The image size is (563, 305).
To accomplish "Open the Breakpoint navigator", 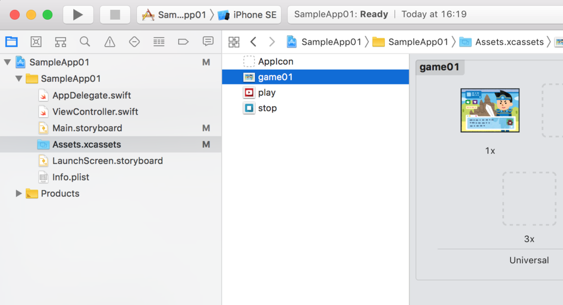I will 183,42.
